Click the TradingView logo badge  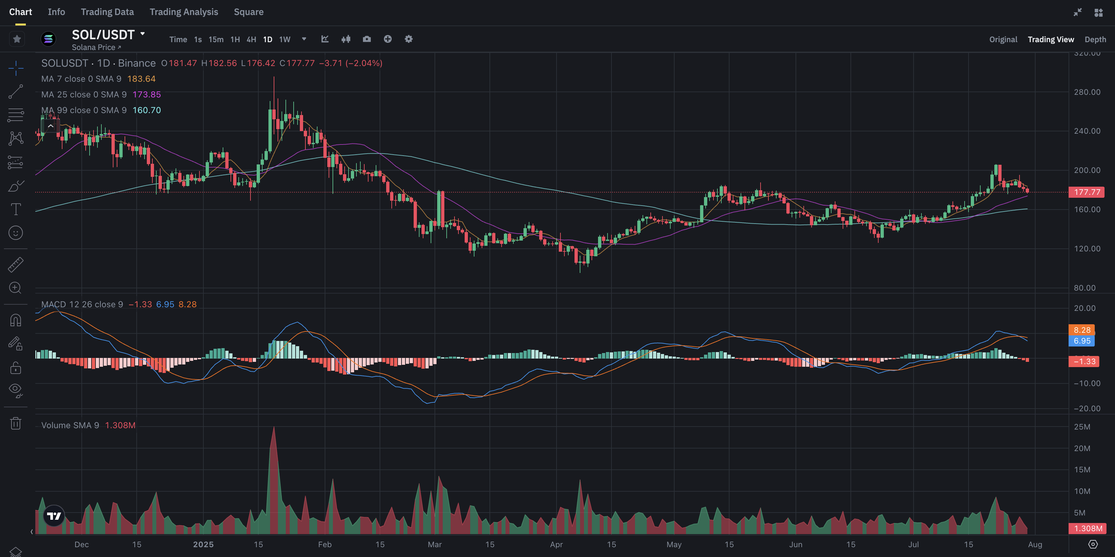tap(54, 515)
